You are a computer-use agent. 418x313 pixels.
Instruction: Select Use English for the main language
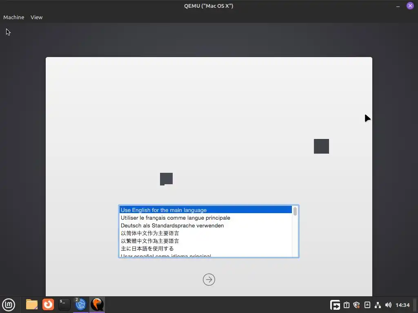tap(206, 210)
